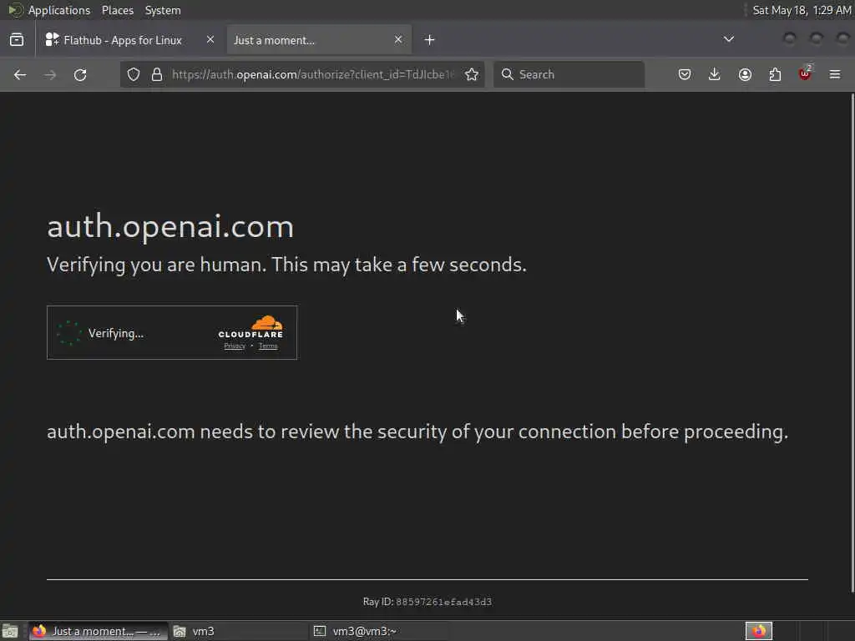Bookmark this page with the star
Screen dimensions: 855x641
click(x=472, y=74)
